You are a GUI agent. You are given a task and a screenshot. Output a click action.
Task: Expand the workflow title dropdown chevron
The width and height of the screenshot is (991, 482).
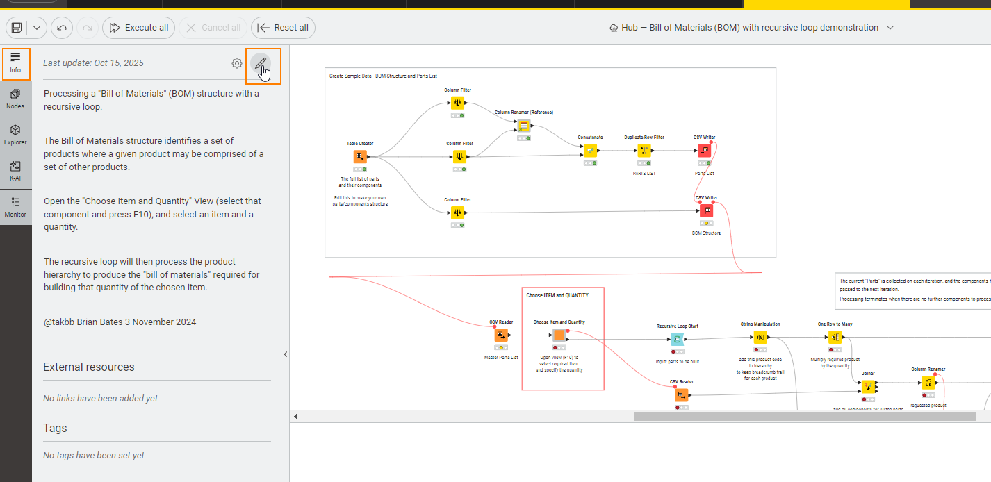point(890,28)
